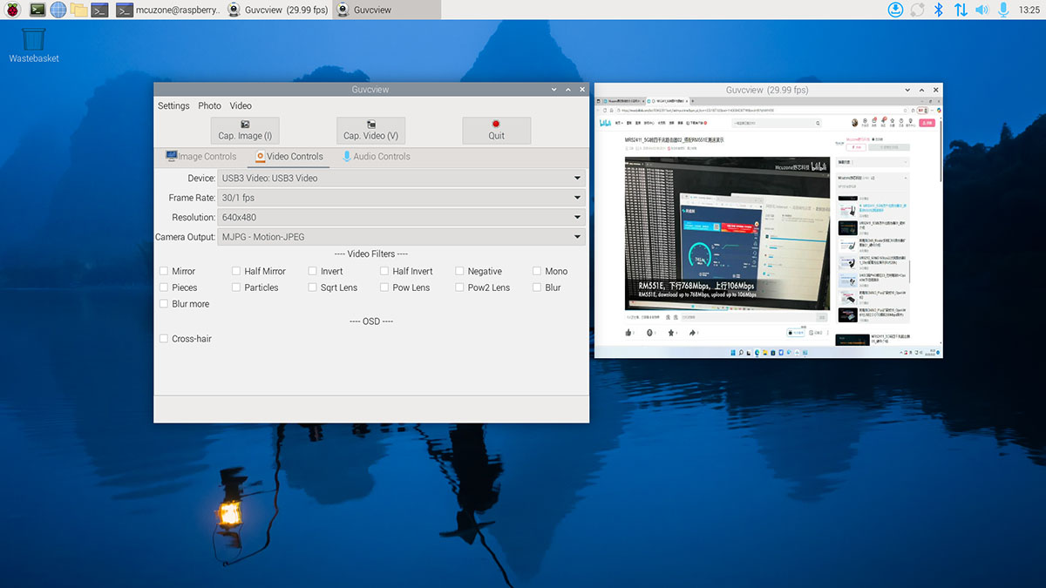
Task: Enable the Pow2 Lens filter
Action: click(459, 287)
